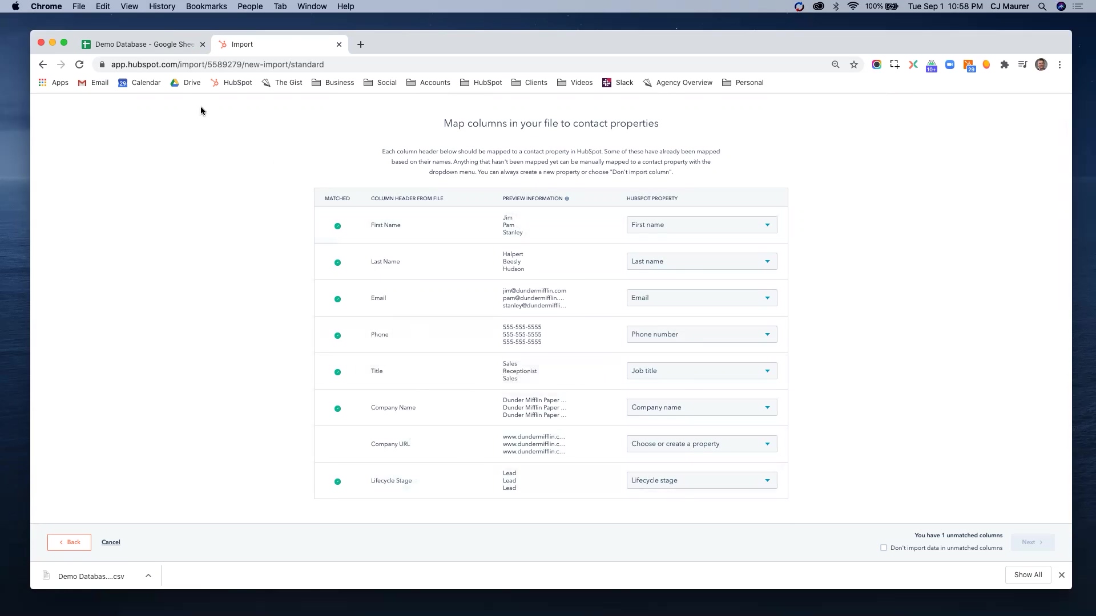Expand the Demo Database csv download options

[148, 576]
